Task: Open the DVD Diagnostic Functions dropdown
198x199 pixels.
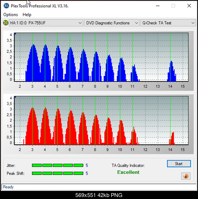Action: pyautogui.click(x=111, y=23)
